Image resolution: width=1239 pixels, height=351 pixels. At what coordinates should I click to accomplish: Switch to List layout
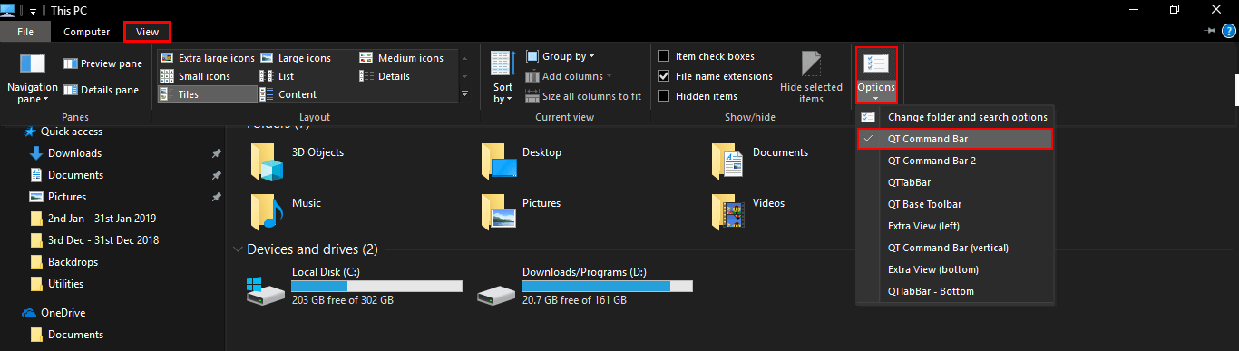pos(277,76)
